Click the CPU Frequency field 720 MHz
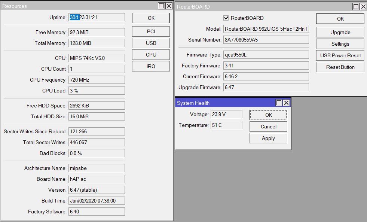This screenshot has height=222, width=367. pos(97,80)
